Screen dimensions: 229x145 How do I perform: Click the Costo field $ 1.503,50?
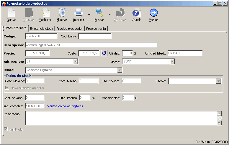pos(89,53)
